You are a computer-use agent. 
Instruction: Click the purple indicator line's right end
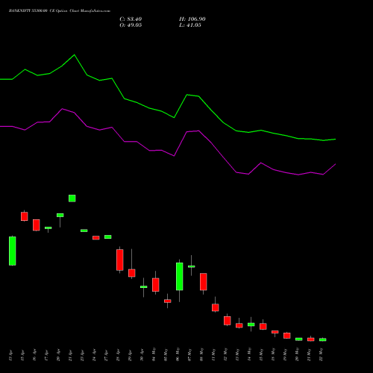point(335,164)
